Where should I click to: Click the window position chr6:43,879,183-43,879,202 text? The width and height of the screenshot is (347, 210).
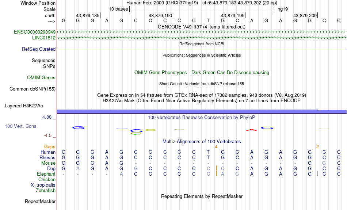click(240, 3)
